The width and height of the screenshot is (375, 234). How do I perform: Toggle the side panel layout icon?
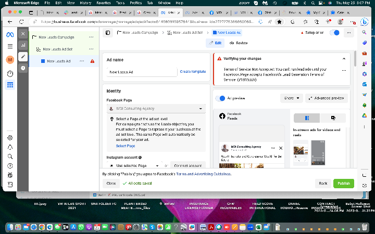click(108, 33)
